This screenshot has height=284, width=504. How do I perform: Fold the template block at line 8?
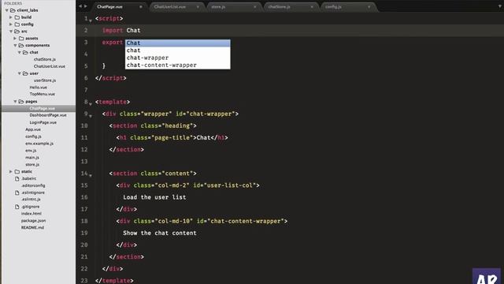pyautogui.click(x=91, y=104)
